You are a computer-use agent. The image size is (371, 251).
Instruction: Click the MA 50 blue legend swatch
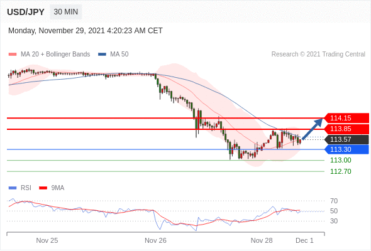coord(102,55)
